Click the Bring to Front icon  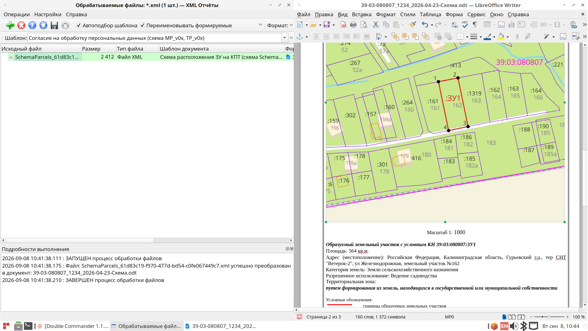point(395,37)
